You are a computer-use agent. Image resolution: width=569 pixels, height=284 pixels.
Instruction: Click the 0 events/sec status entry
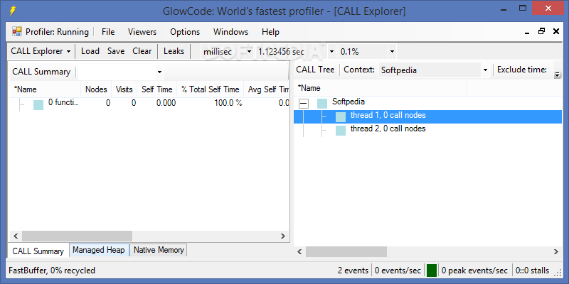point(398,271)
